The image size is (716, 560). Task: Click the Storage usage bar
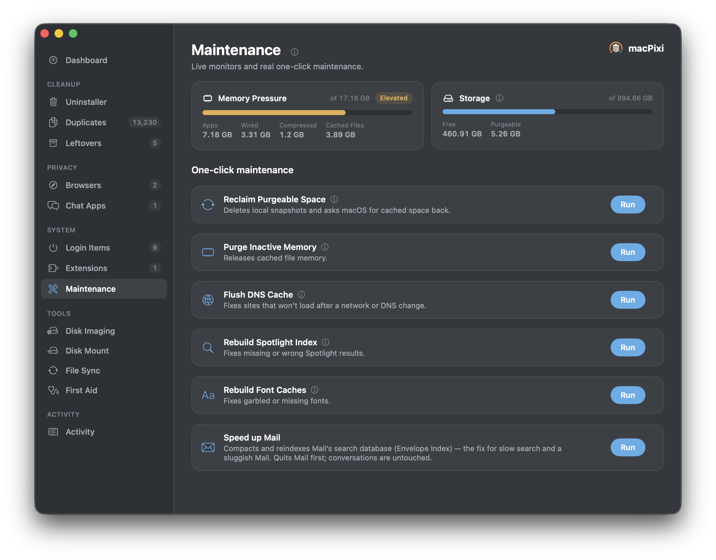click(x=547, y=112)
